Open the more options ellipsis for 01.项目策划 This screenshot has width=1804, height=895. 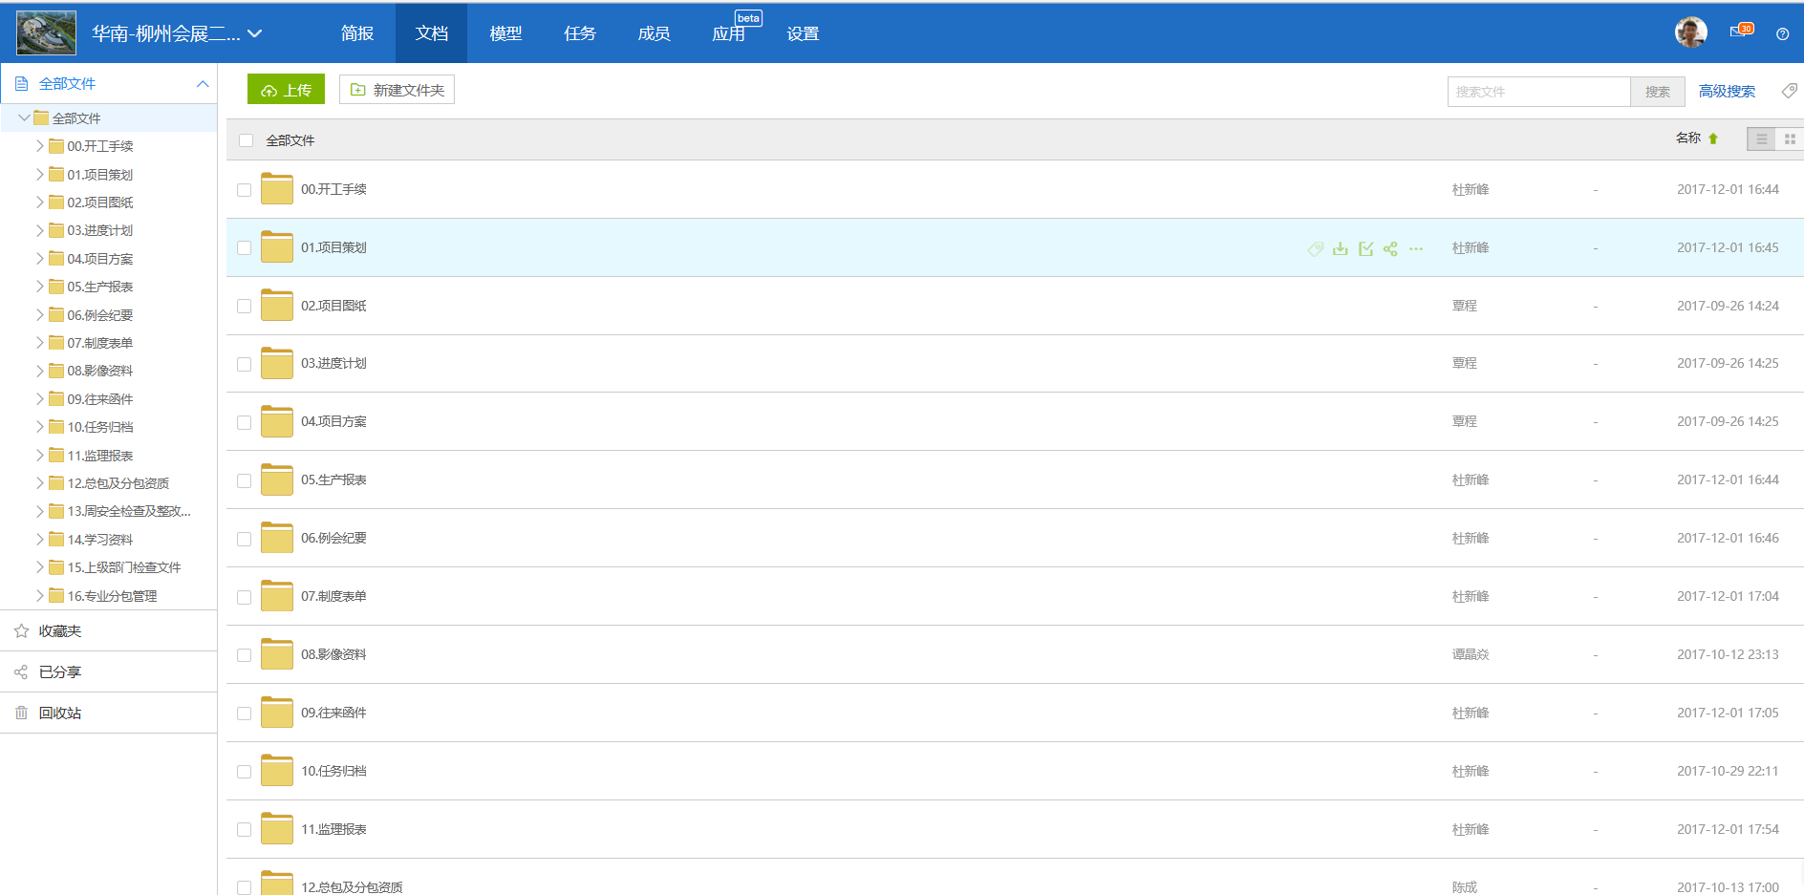(x=1416, y=248)
